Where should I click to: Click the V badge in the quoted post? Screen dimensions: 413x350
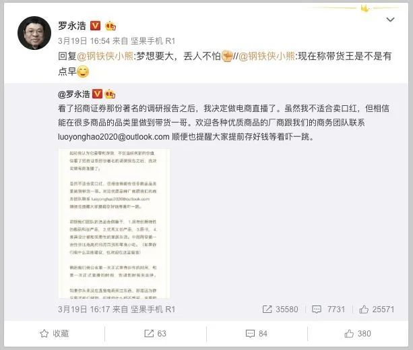click(x=97, y=94)
